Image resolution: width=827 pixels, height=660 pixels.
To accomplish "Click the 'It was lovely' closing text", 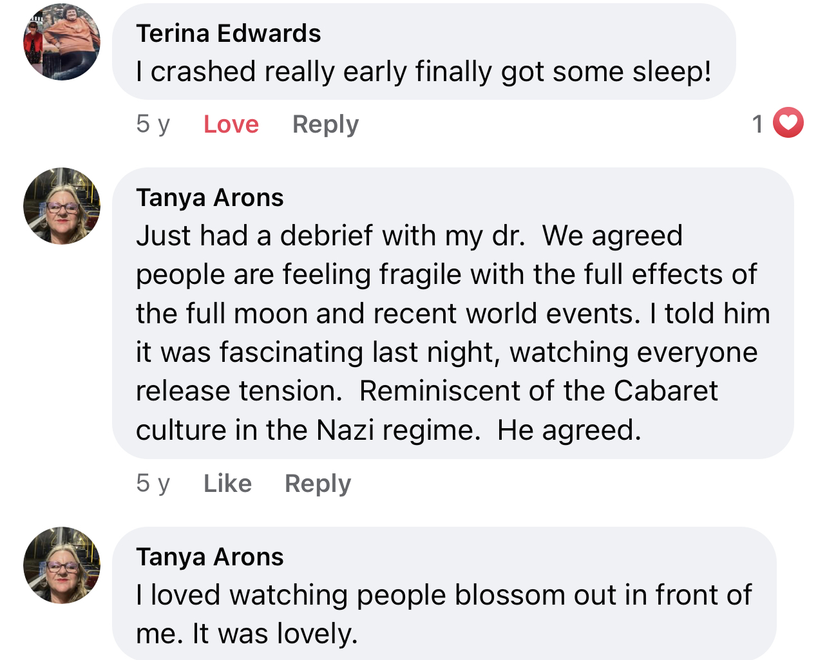I will (x=275, y=634).
